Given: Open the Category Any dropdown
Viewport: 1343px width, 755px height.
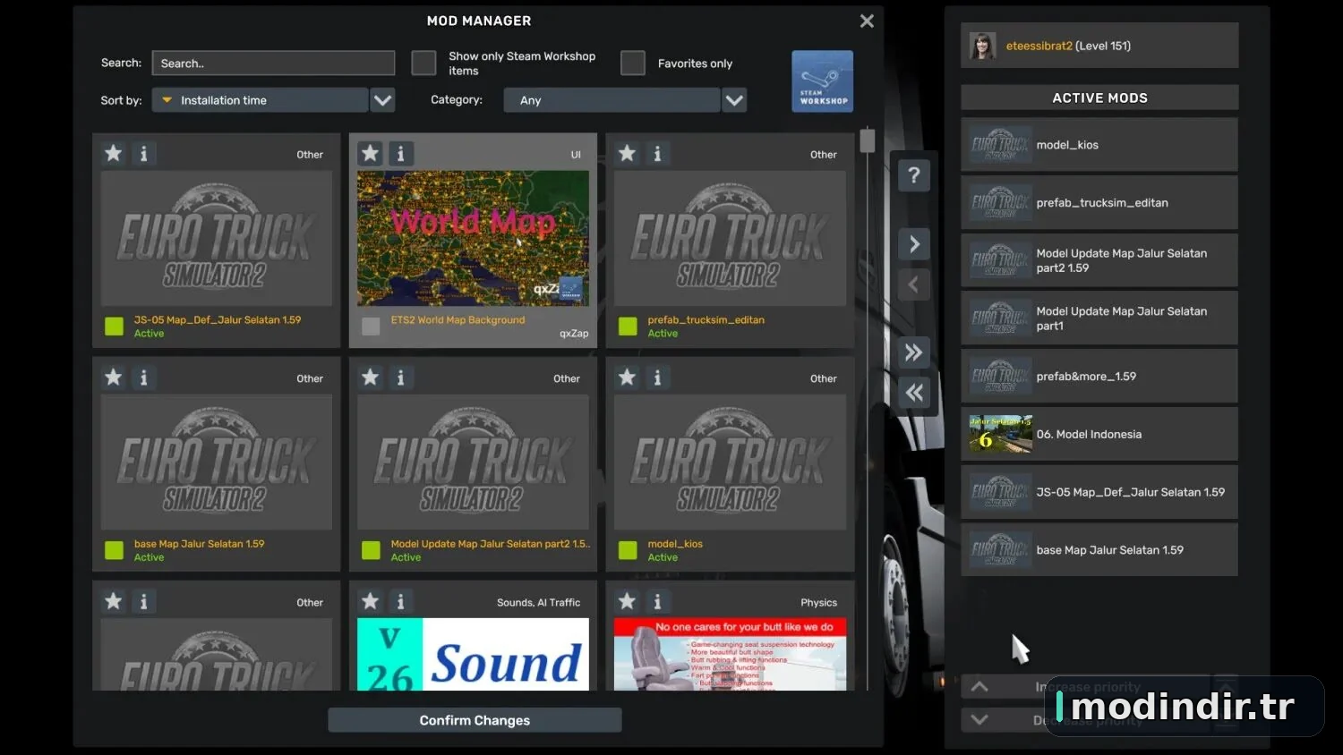Looking at the screenshot, I should [x=612, y=100].
